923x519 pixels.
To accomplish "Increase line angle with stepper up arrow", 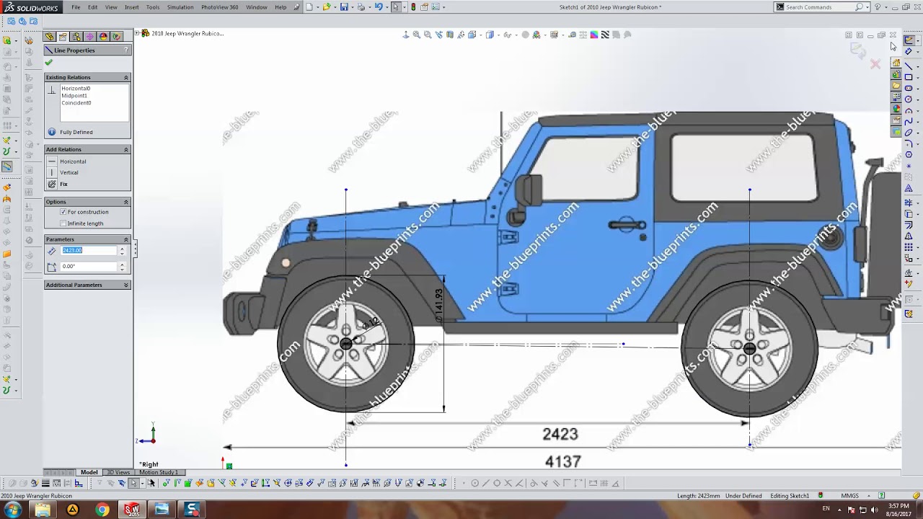I will [122, 264].
